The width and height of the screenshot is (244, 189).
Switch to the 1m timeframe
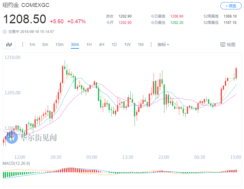32,44
